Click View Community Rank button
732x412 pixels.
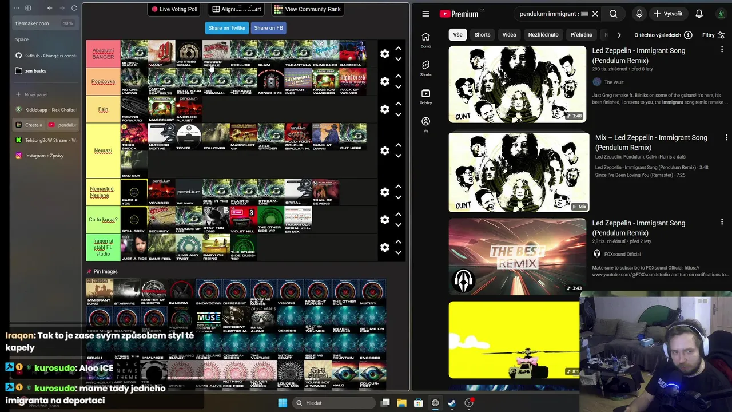tap(307, 9)
